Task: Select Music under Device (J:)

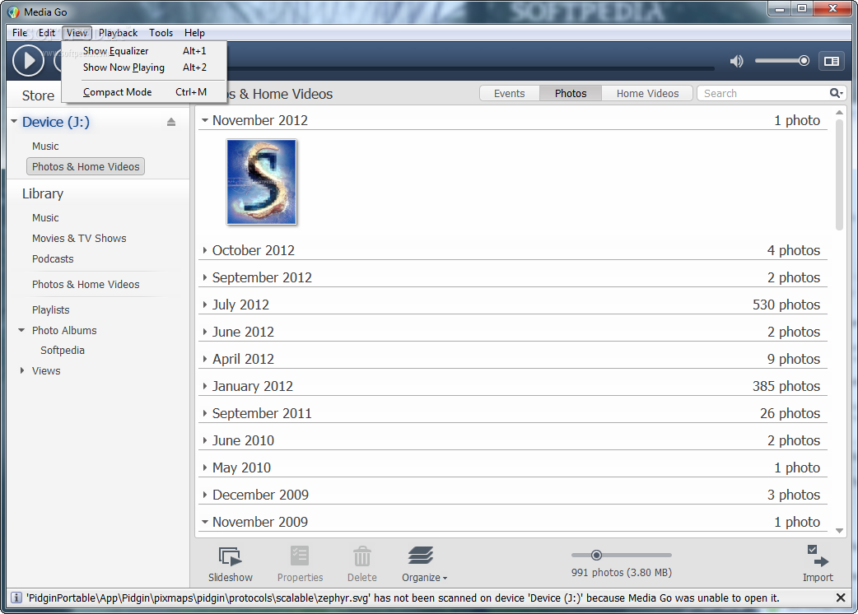Action: (x=45, y=146)
